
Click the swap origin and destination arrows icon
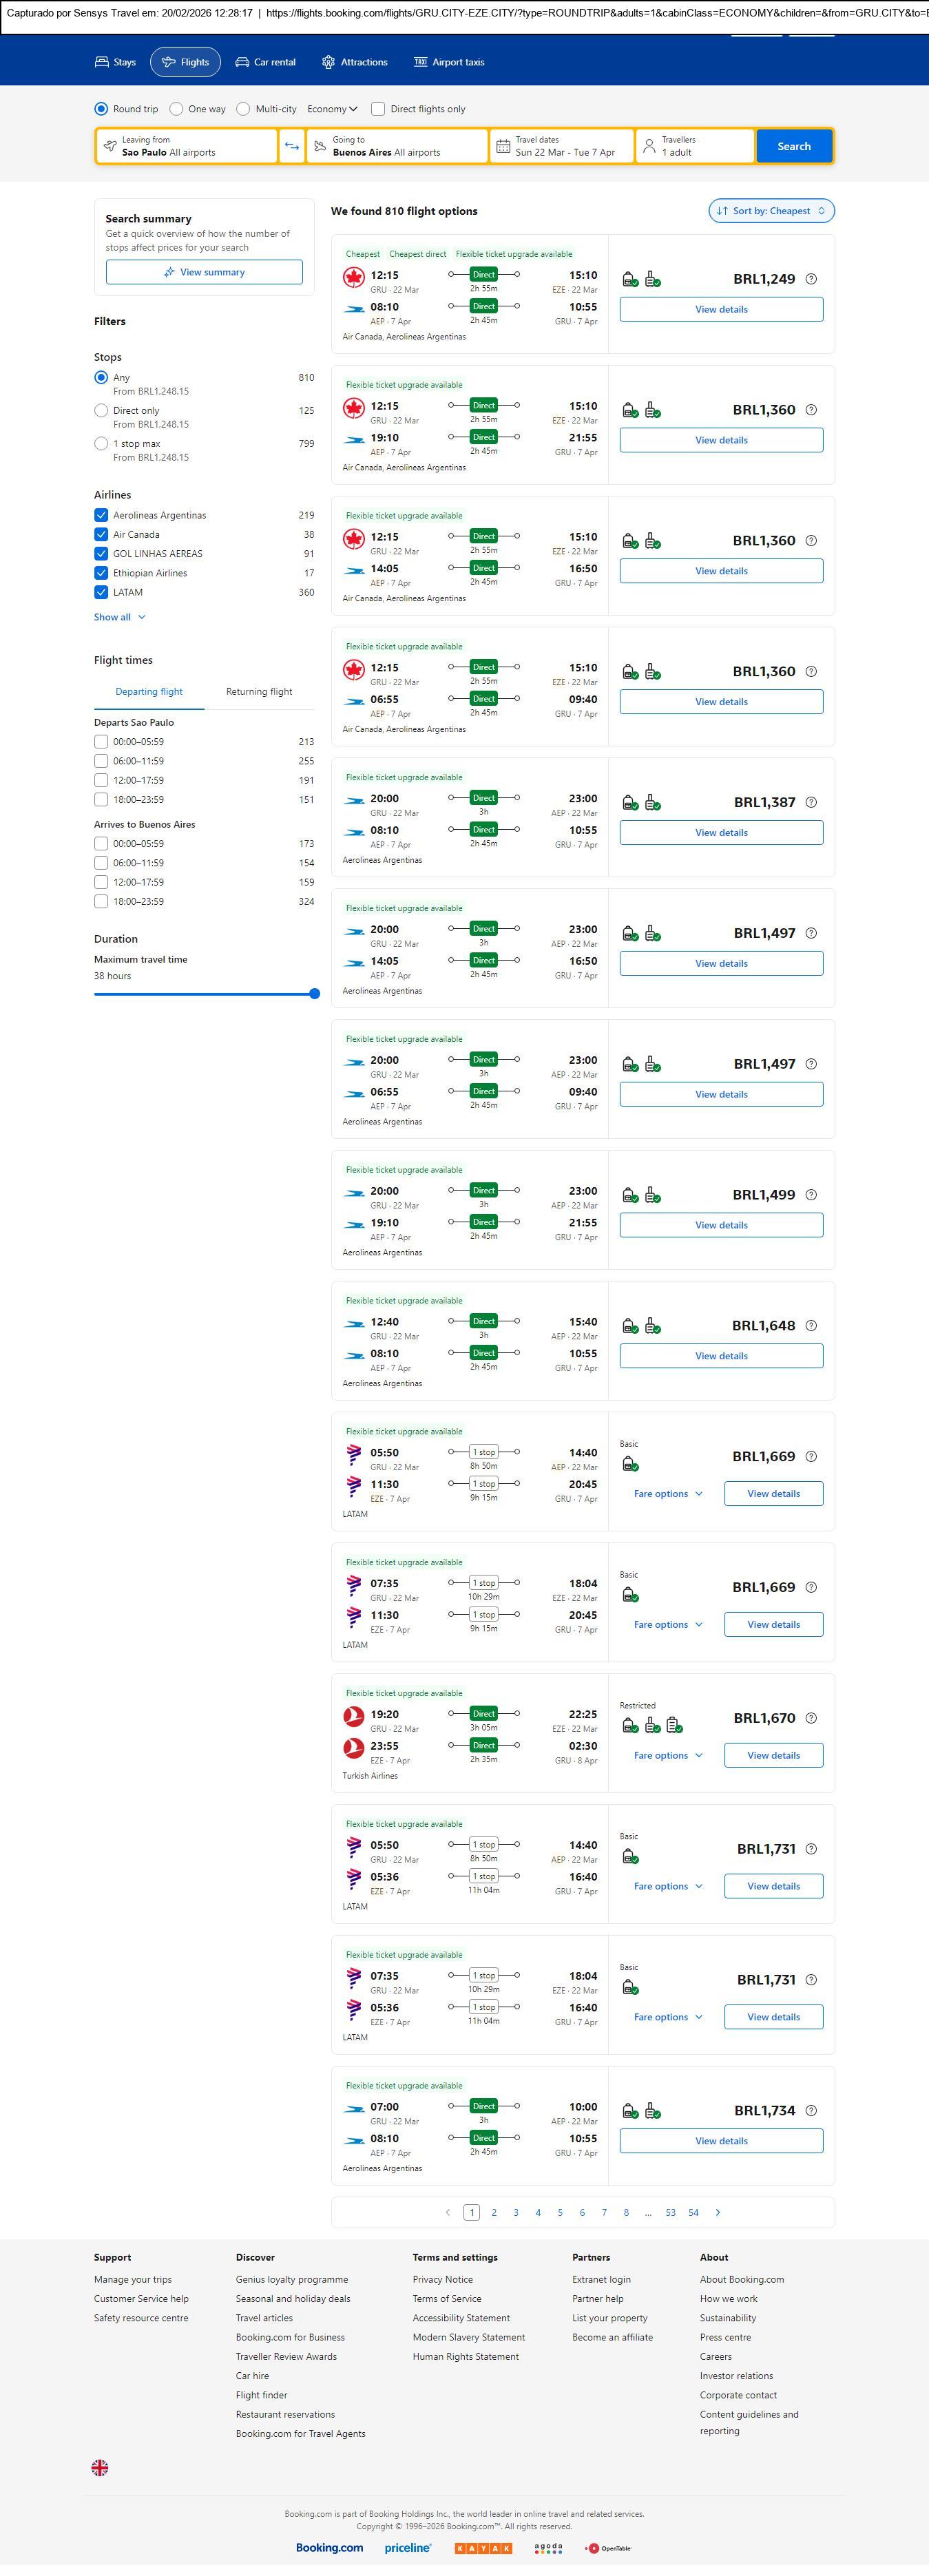click(292, 147)
